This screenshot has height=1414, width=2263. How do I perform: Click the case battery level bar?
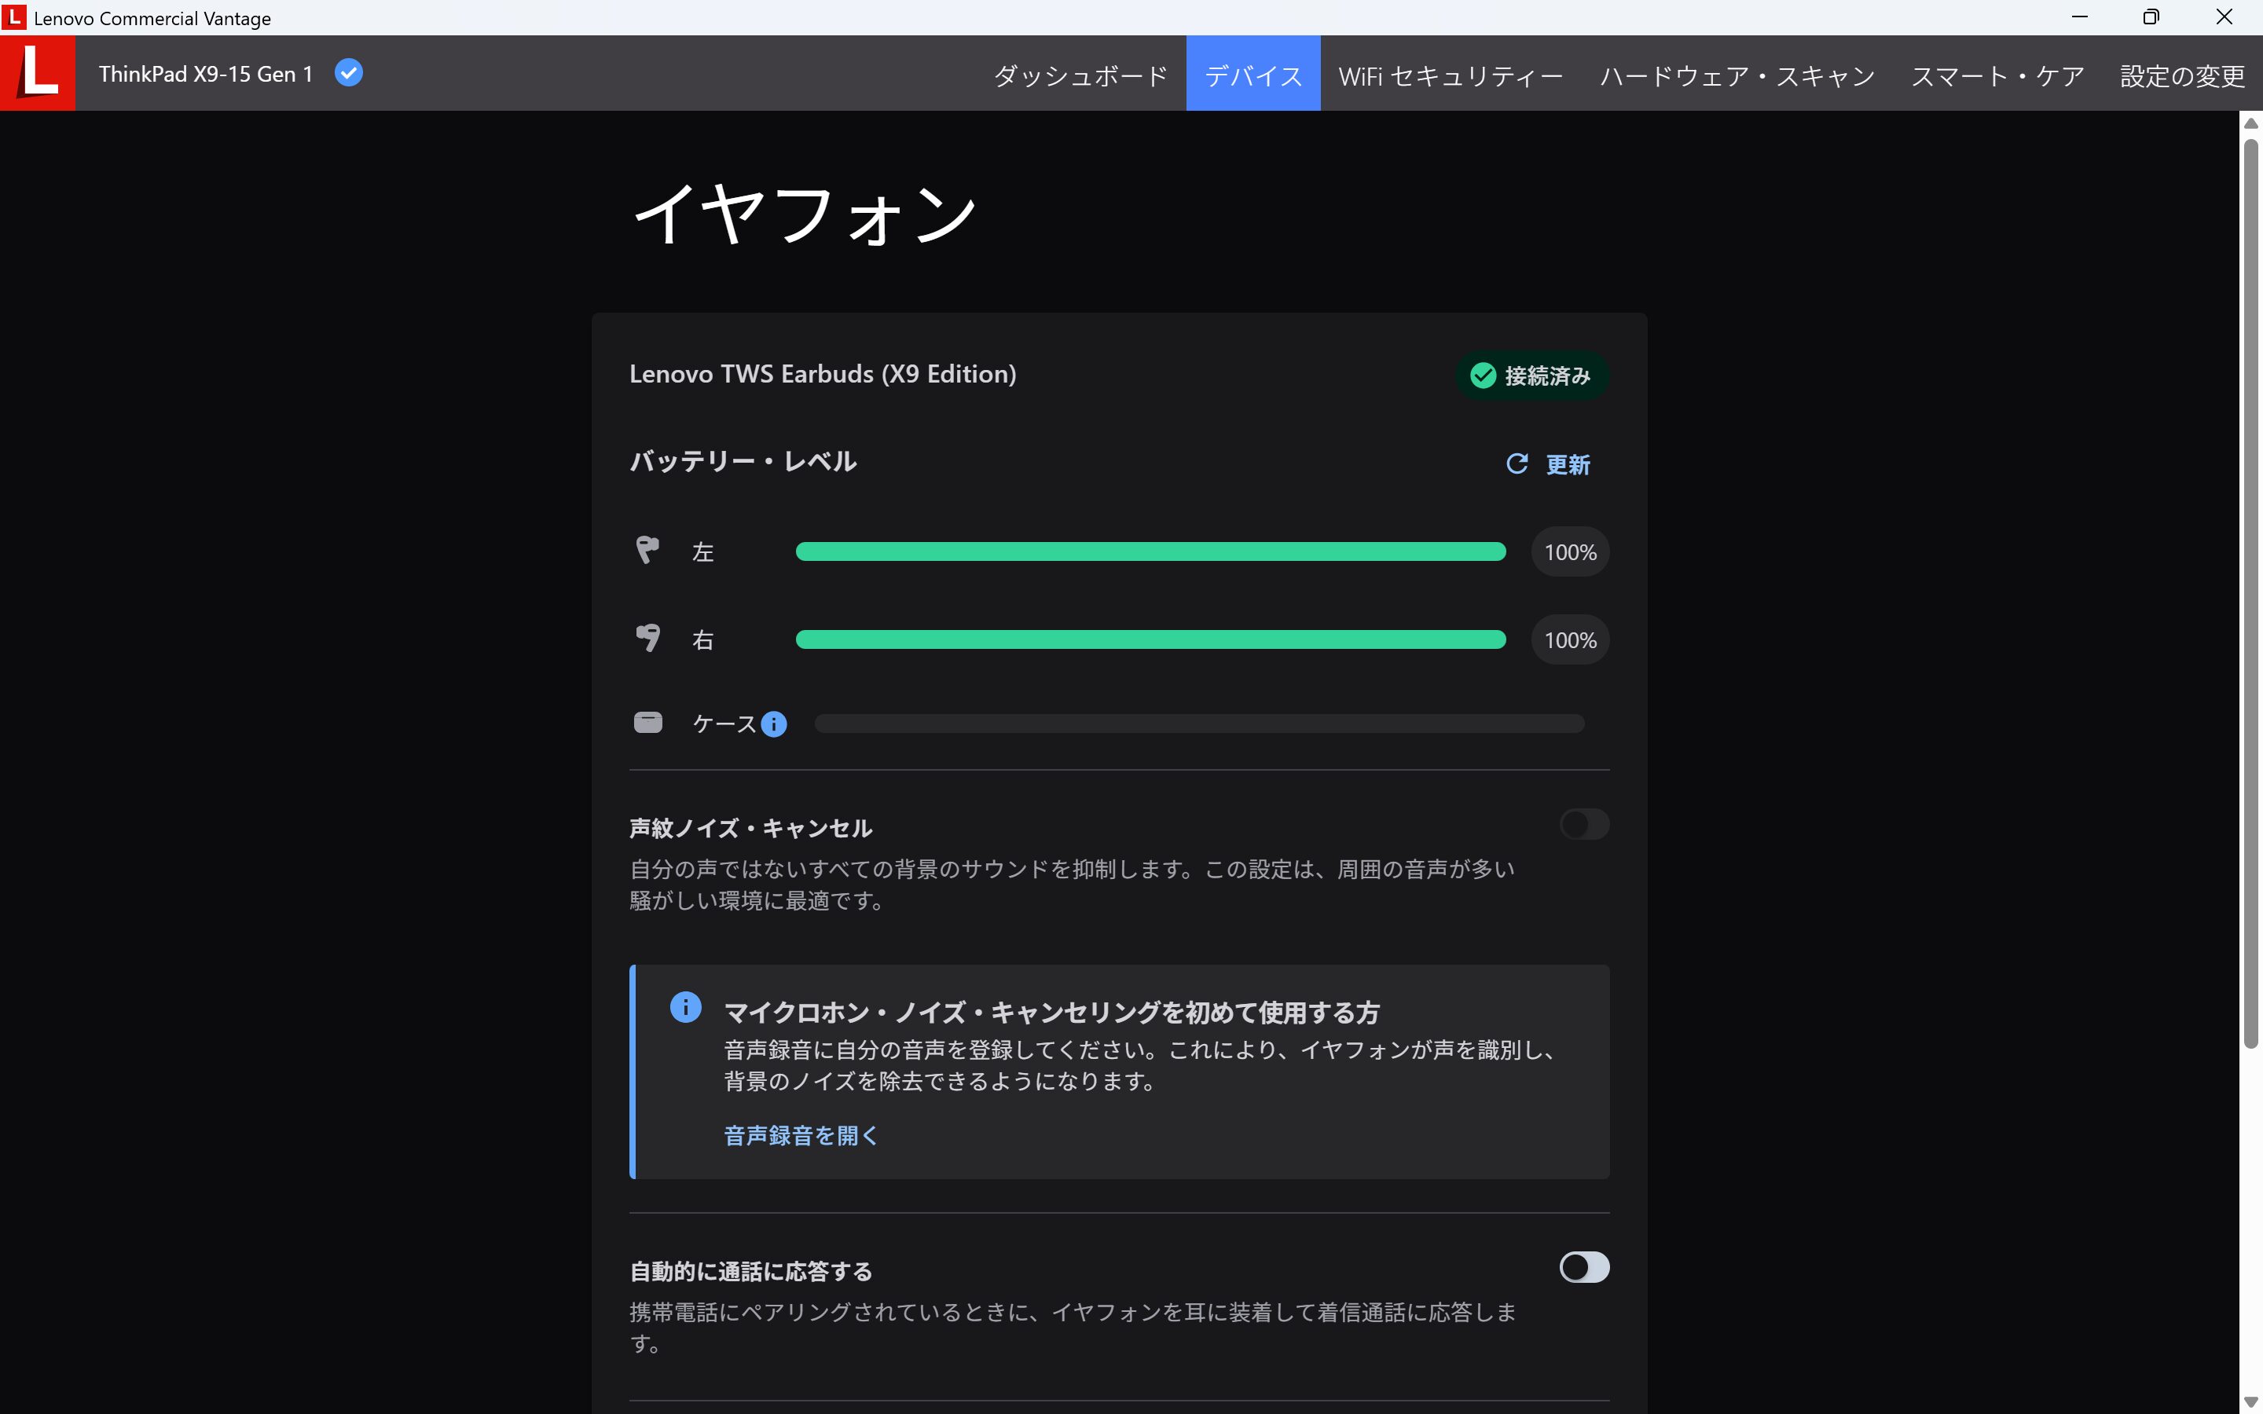tap(1199, 723)
